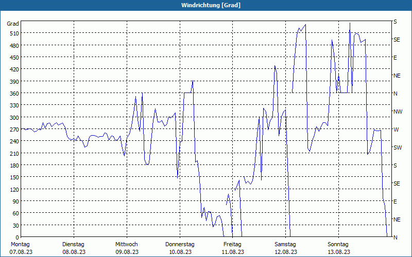Select the 480 value on the y-axis
412x257 pixels.
pyautogui.click(x=14, y=46)
